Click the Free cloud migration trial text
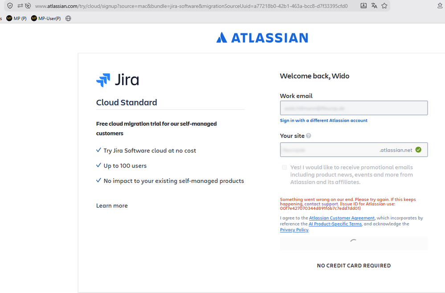Screen dimensions: 445x293 tap(156, 128)
